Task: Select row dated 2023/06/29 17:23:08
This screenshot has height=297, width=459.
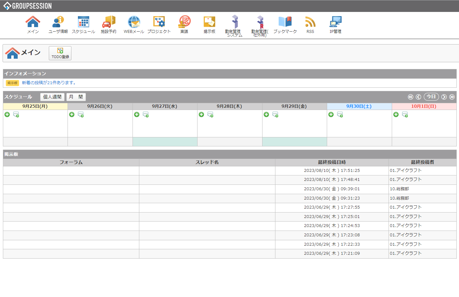Action: coord(230,235)
